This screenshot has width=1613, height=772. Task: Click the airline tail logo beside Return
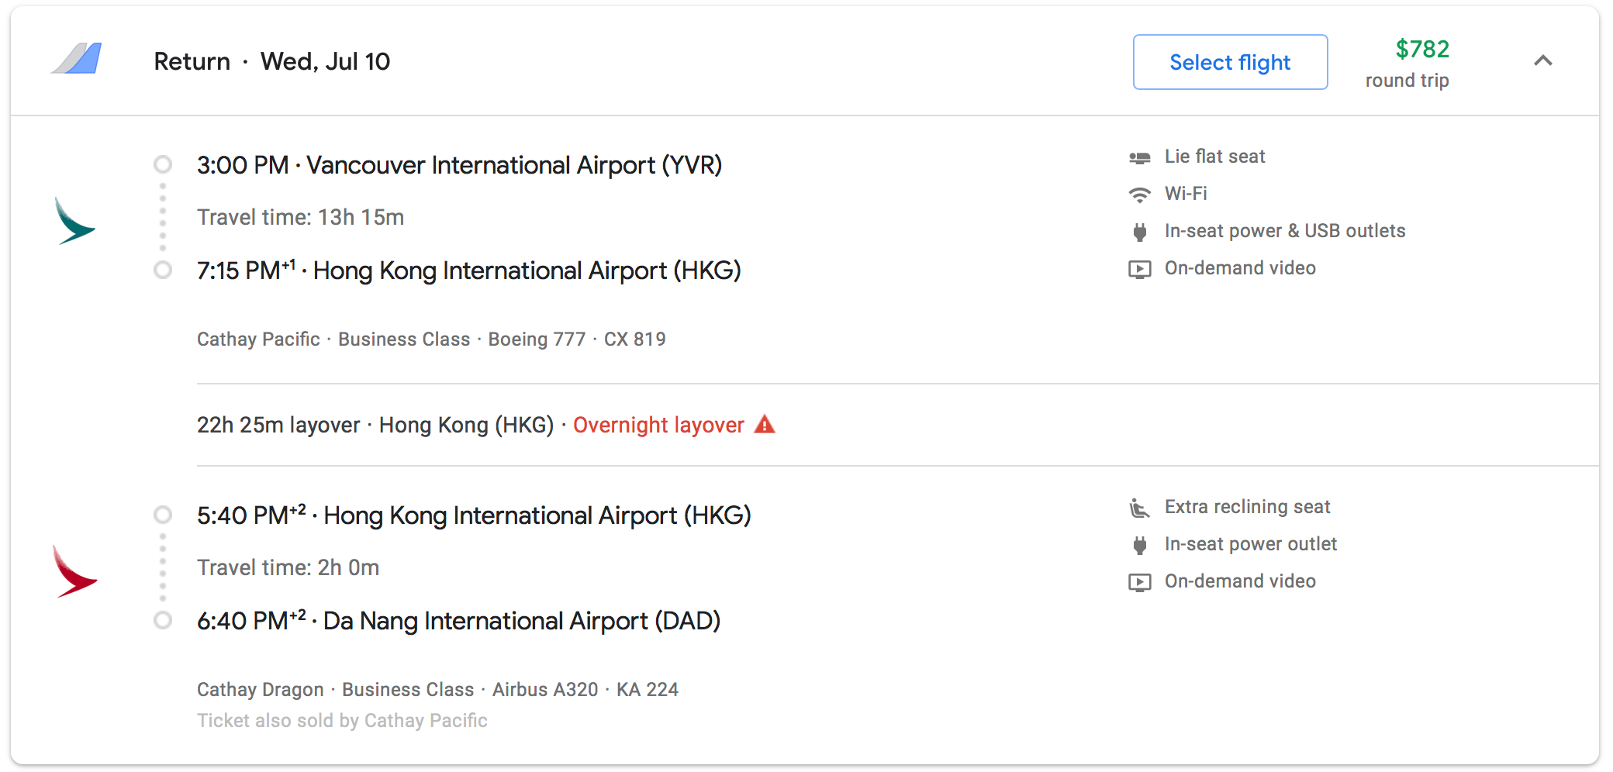[x=77, y=59]
